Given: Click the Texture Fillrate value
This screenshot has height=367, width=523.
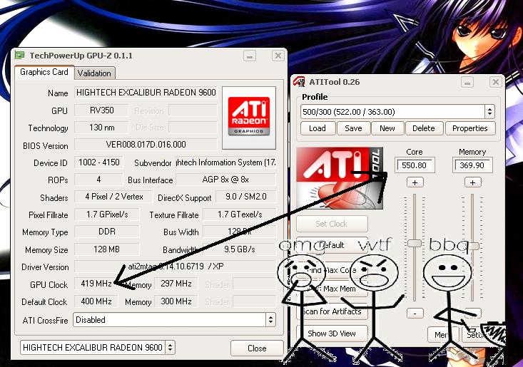Looking at the screenshot, I should pyautogui.click(x=240, y=214).
